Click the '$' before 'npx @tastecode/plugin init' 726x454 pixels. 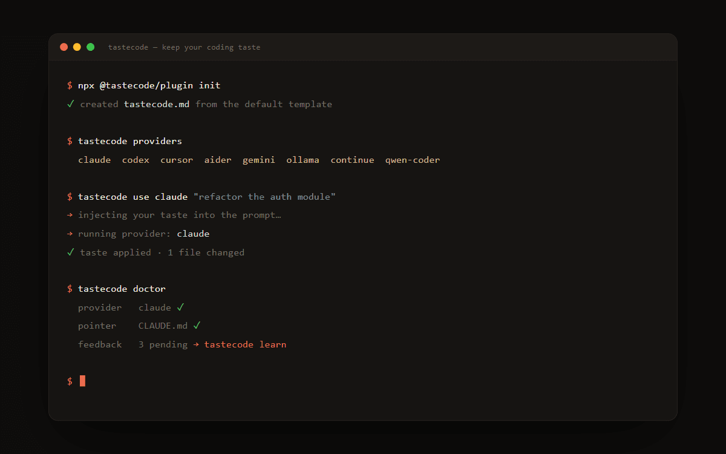[70, 85]
